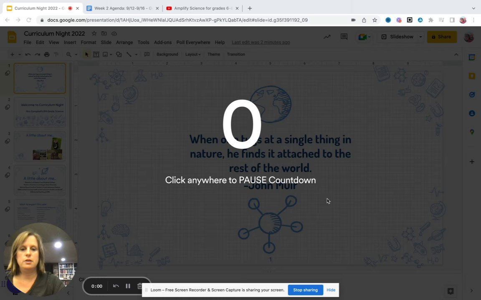Open the Layout dropdown
The image size is (481, 300).
tap(192, 55)
